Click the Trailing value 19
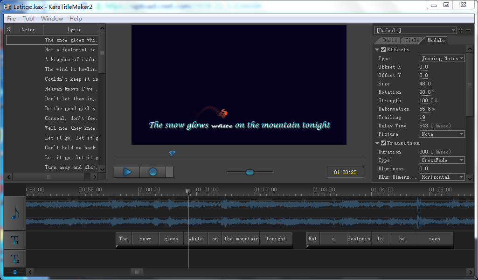 click(422, 117)
